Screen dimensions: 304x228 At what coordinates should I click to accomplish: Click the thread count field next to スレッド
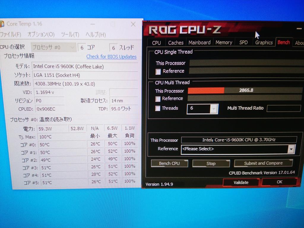pos(114,48)
